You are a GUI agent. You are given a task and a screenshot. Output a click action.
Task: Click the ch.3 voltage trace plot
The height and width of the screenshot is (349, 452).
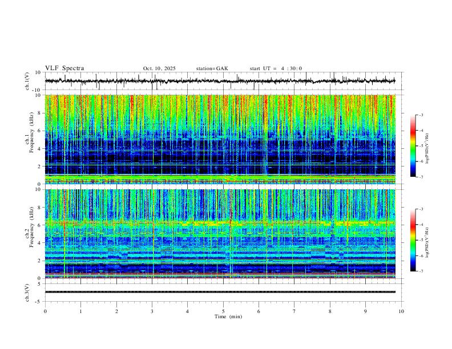(224, 293)
